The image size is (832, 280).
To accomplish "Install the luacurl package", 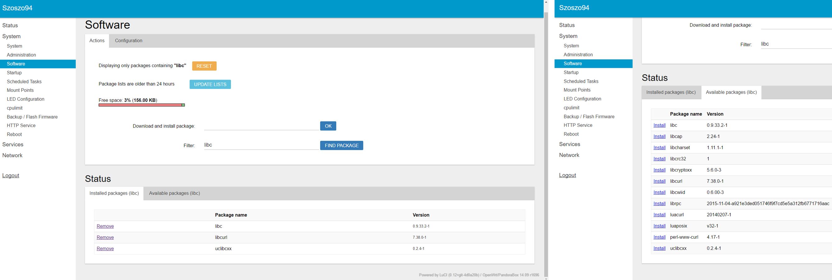I will [x=660, y=215].
